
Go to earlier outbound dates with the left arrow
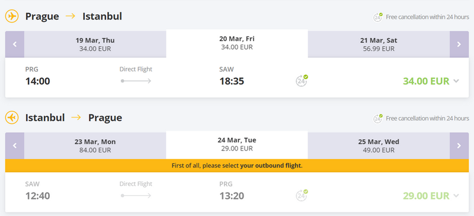(14, 44)
